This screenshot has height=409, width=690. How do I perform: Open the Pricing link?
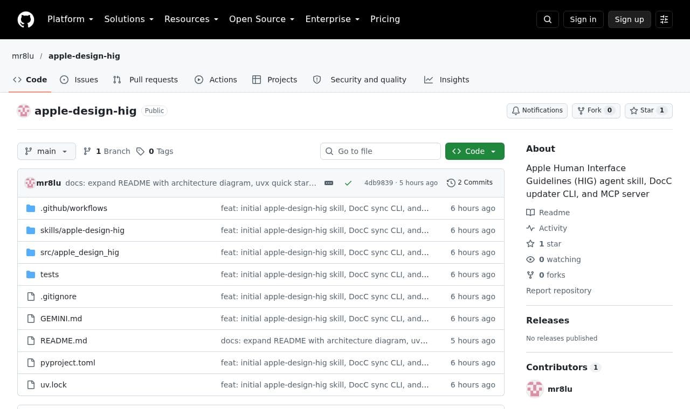(x=385, y=19)
